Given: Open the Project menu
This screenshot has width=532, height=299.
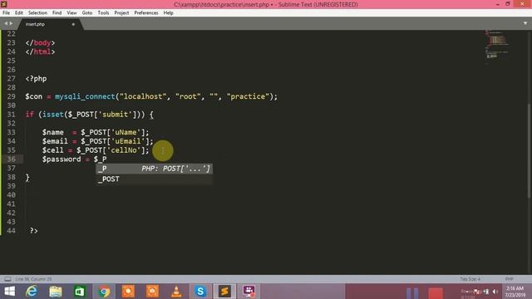Looking at the screenshot, I should [x=121, y=13].
